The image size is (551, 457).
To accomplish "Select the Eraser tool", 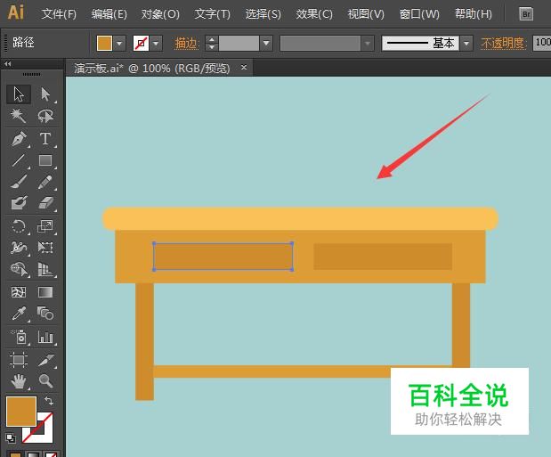I will pyautogui.click(x=45, y=203).
